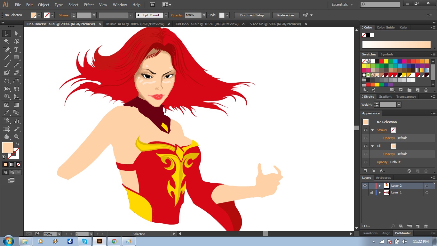The width and height of the screenshot is (437, 246).
Task: Switch to the Artboards tab
Action: tap(383, 178)
